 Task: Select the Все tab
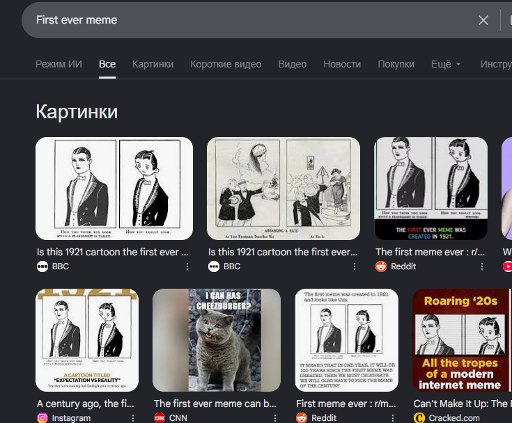point(107,64)
